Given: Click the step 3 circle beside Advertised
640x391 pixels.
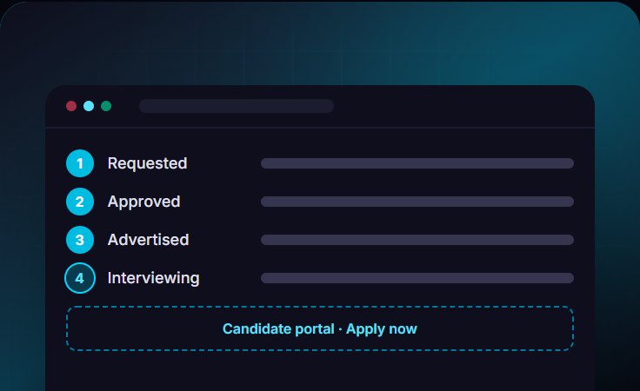Looking at the screenshot, I should coord(80,240).
